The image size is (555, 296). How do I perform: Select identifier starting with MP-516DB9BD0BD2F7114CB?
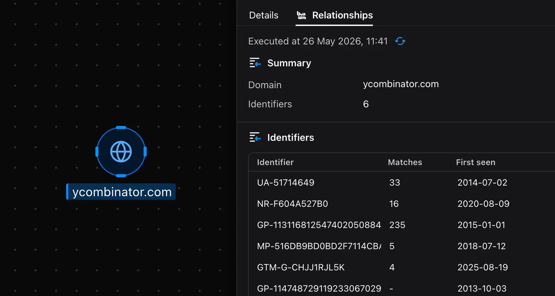click(319, 246)
